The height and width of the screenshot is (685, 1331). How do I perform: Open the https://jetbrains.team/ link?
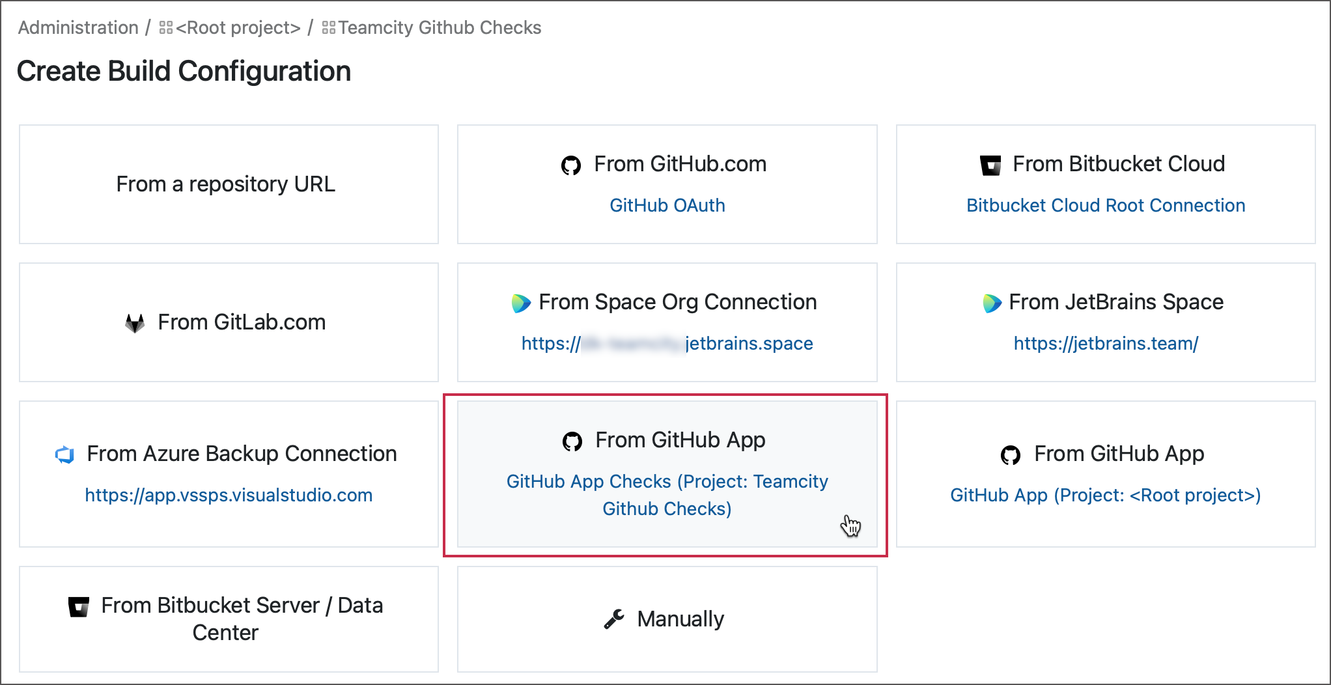1105,343
